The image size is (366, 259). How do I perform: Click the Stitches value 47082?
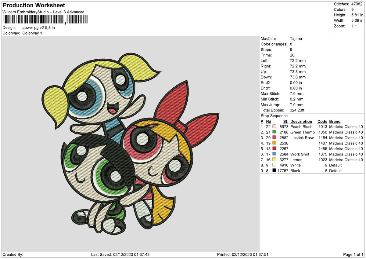click(357, 4)
